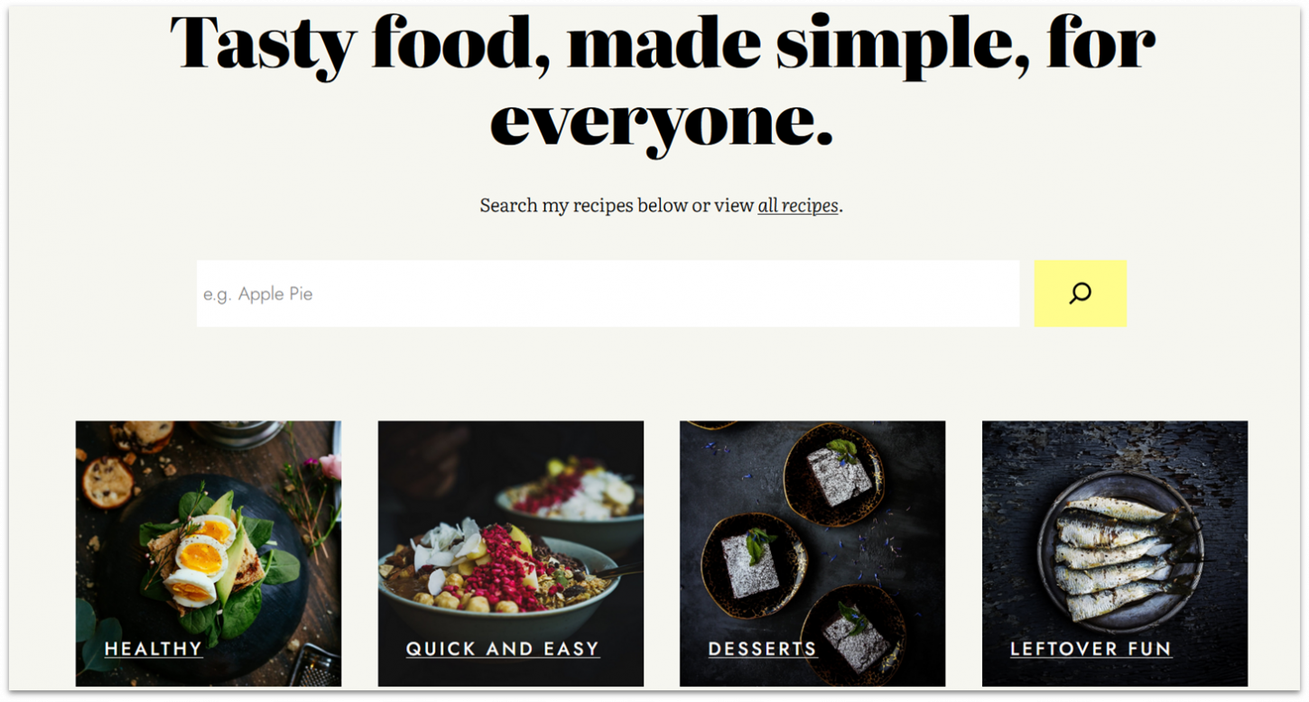Click the magnifying glass search icon

coord(1079,292)
